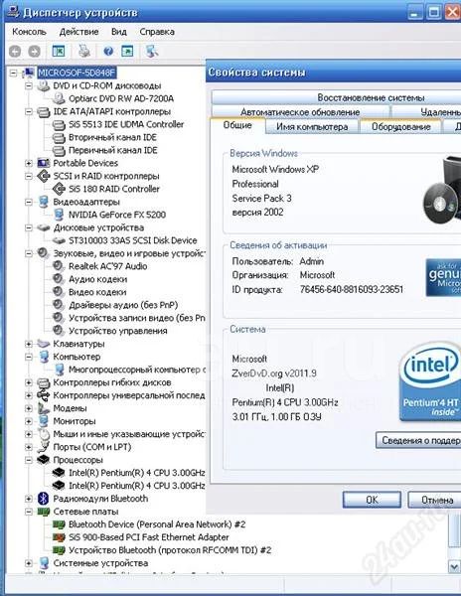Click the Forward arrow toolbar button
This screenshot has width=461, height=596.
pos(34,51)
